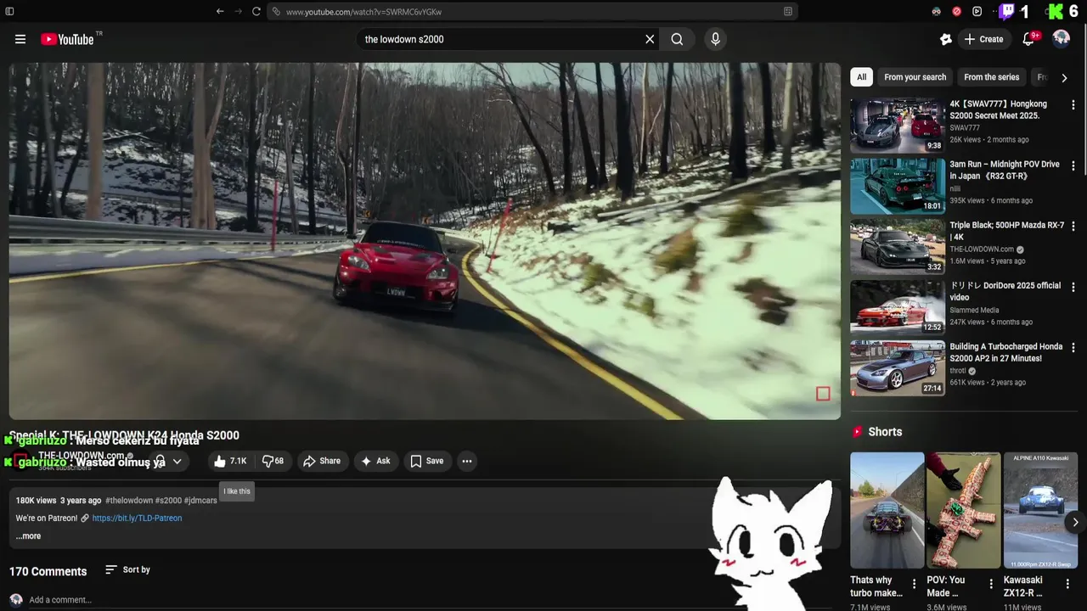Screen dimensions: 1087x611
Task: Dislike the video with thumbs down
Action: [273, 461]
